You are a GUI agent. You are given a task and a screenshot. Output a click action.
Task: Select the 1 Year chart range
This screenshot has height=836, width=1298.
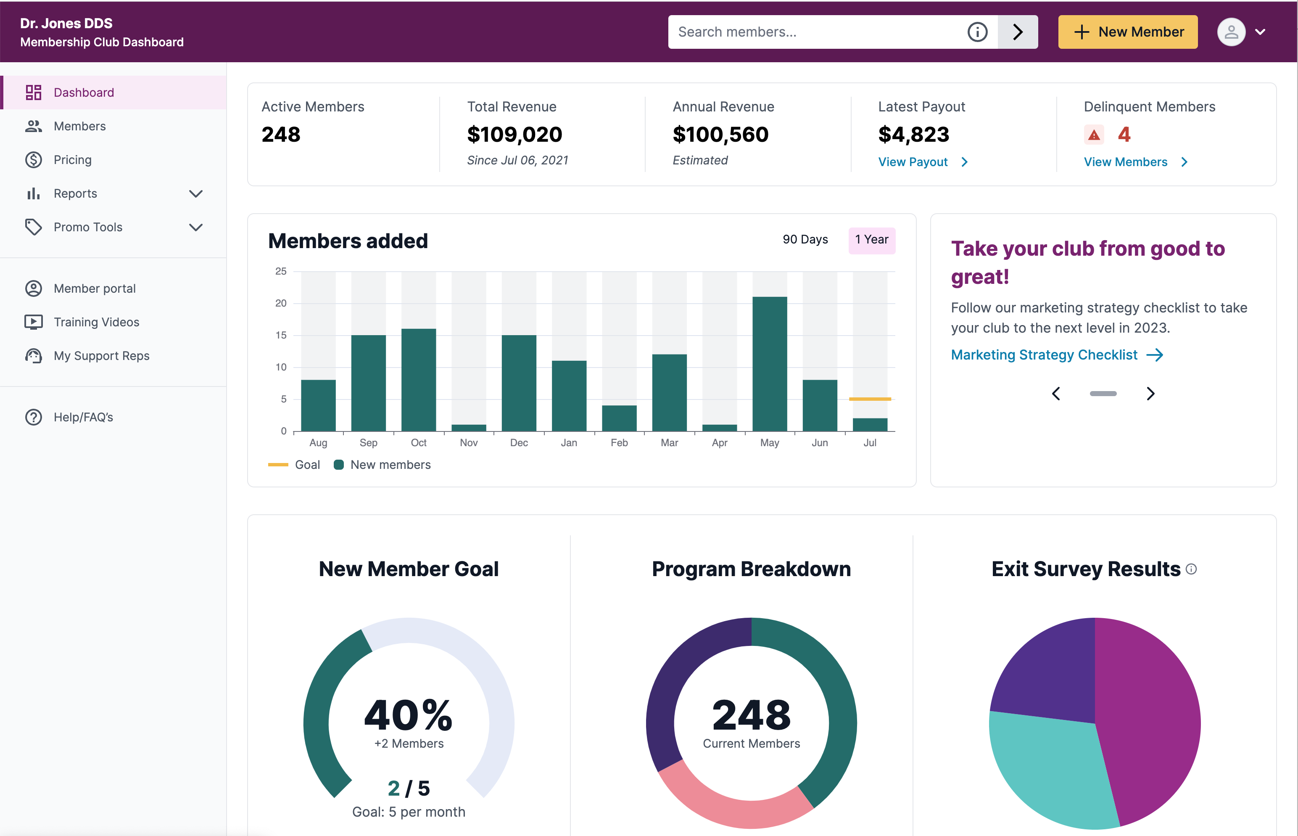click(871, 239)
